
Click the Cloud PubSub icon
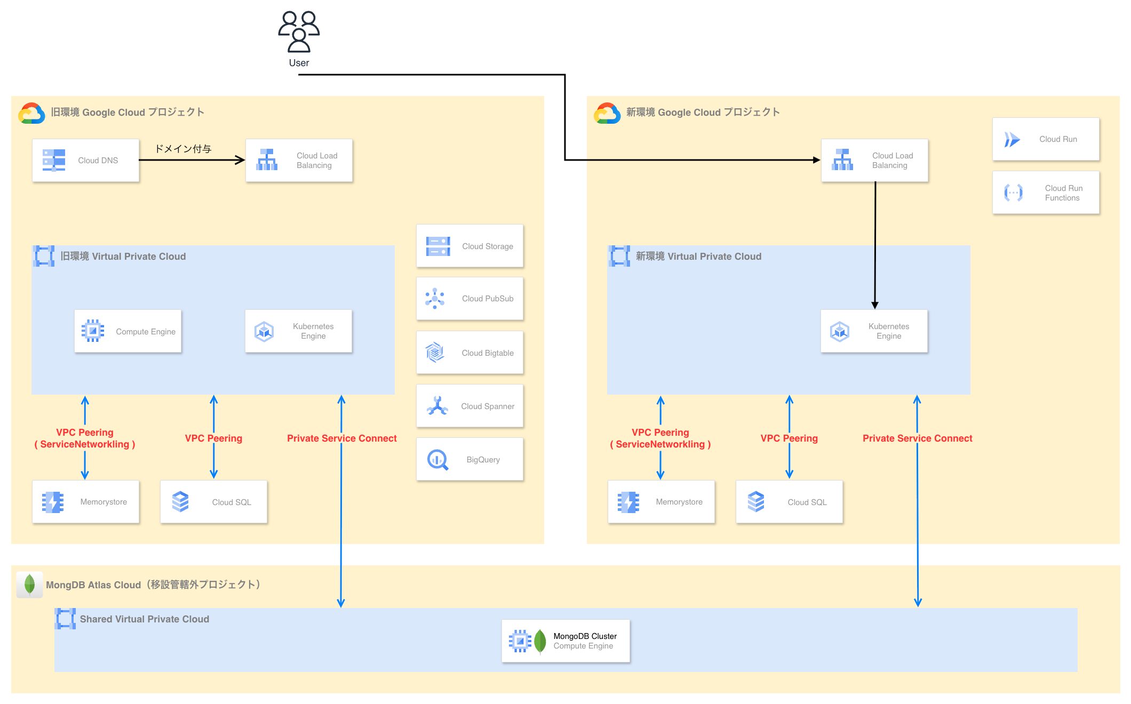click(435, 299)
